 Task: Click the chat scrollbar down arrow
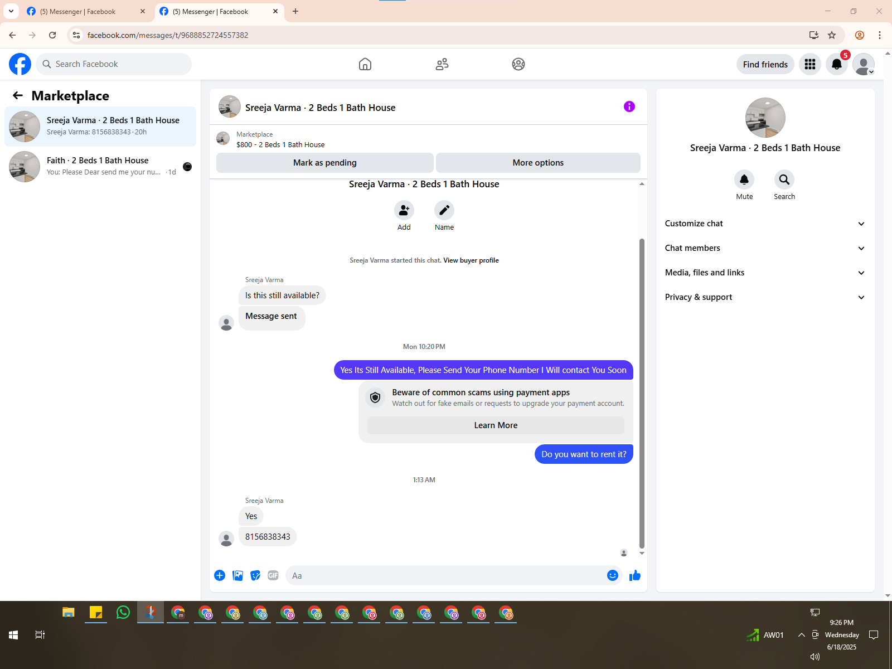coord(642,553)
